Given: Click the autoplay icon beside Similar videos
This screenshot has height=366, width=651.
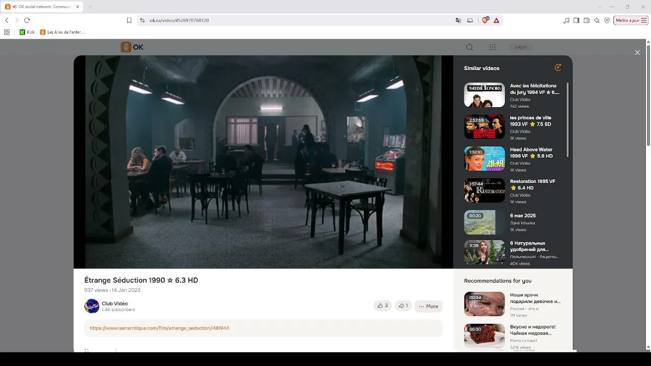Looking at the screenshot, I should (x=558, y=68).
